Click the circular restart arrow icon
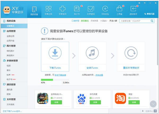The height and width of the screenshot is (114, 159). 131,53
